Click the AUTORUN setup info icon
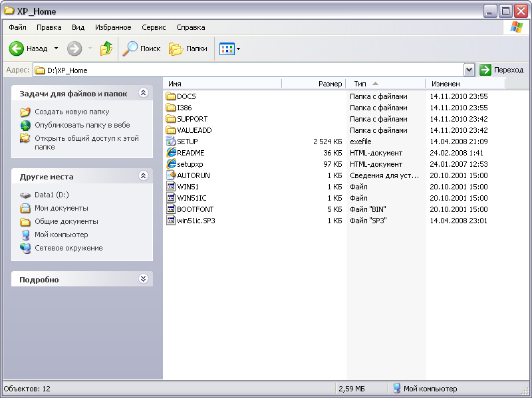This screenshot has height=398, width=532. (171, 175)
